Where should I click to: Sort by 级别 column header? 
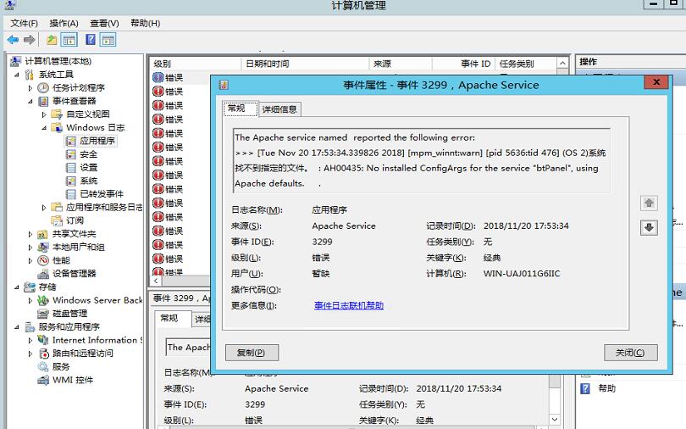[x=195, y=64]
